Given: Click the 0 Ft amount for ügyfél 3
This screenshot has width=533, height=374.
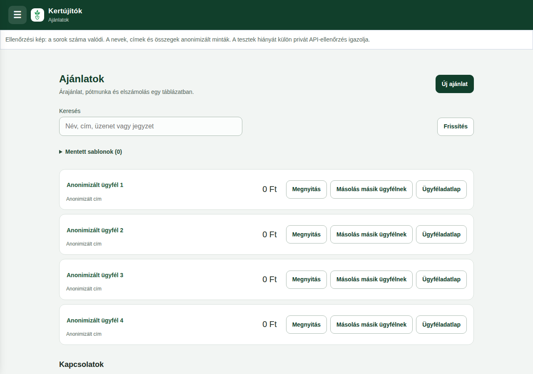Looking at the screenshot, I should 269,279.
